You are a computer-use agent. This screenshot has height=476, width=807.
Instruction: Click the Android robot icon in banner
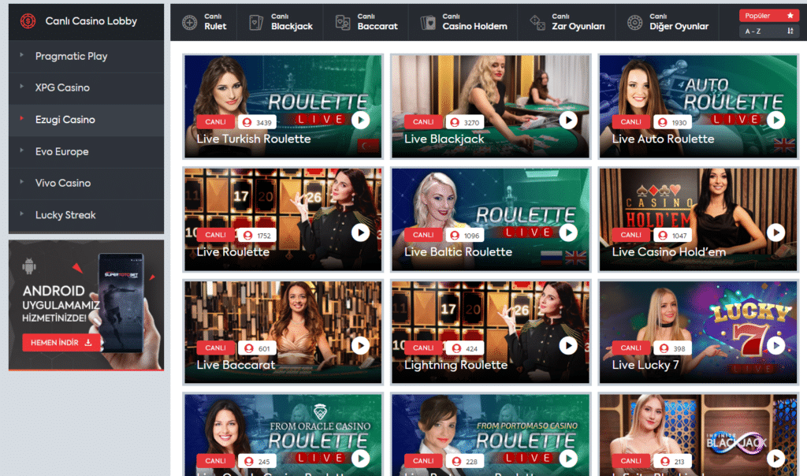coord(29,266)
